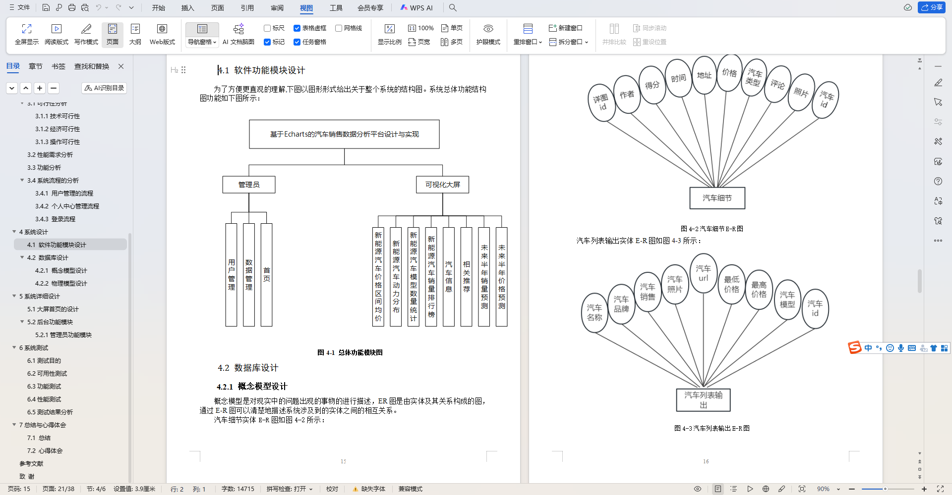Open Arrange windows (重排窗口) dropdown
The width and height of the screenshot is (952, 495).
(528, 42)
